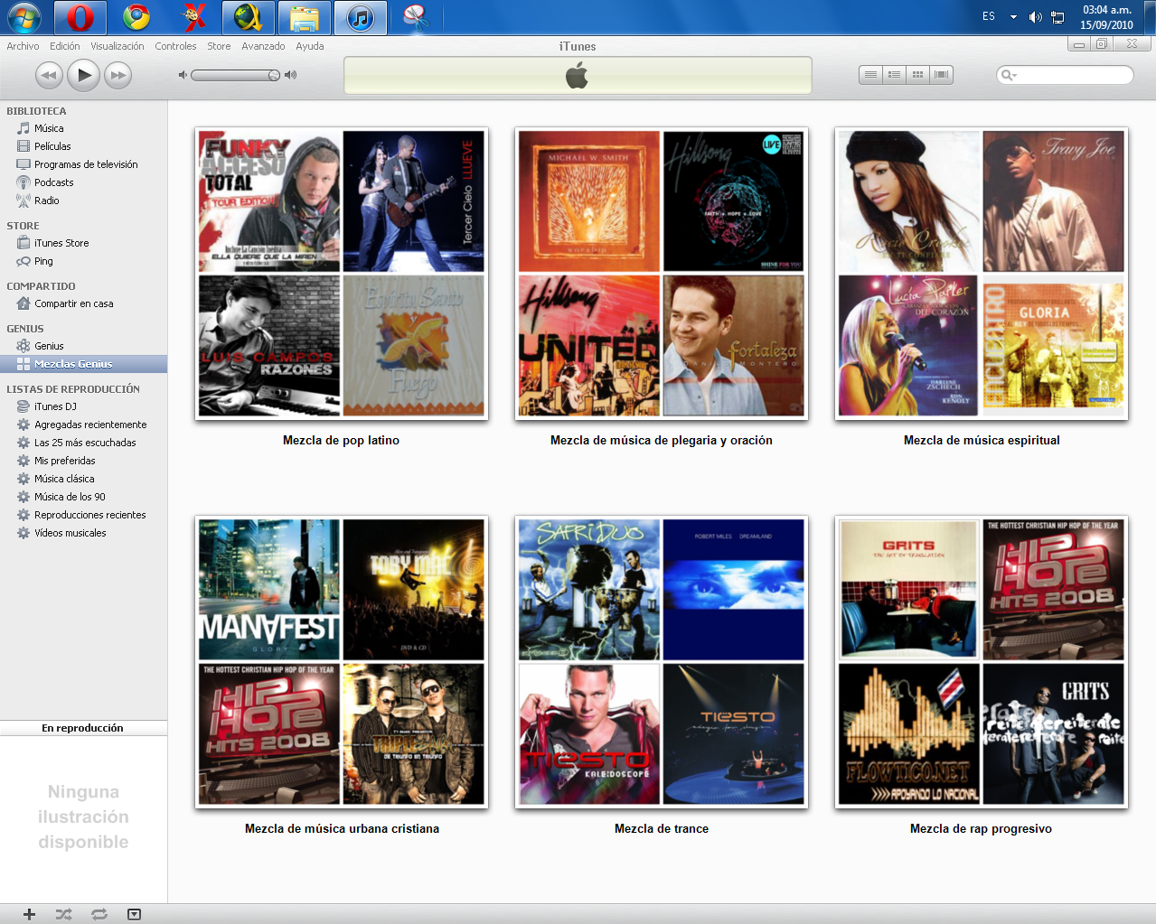This screenshot has width=1156, height=924.
Task: Switch to album list view
Action: (x=894, y=75)
